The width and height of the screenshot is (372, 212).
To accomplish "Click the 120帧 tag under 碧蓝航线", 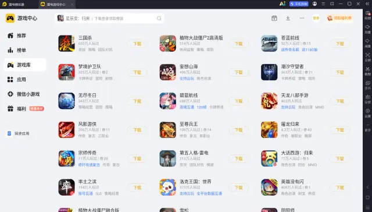I will point(202,107).
